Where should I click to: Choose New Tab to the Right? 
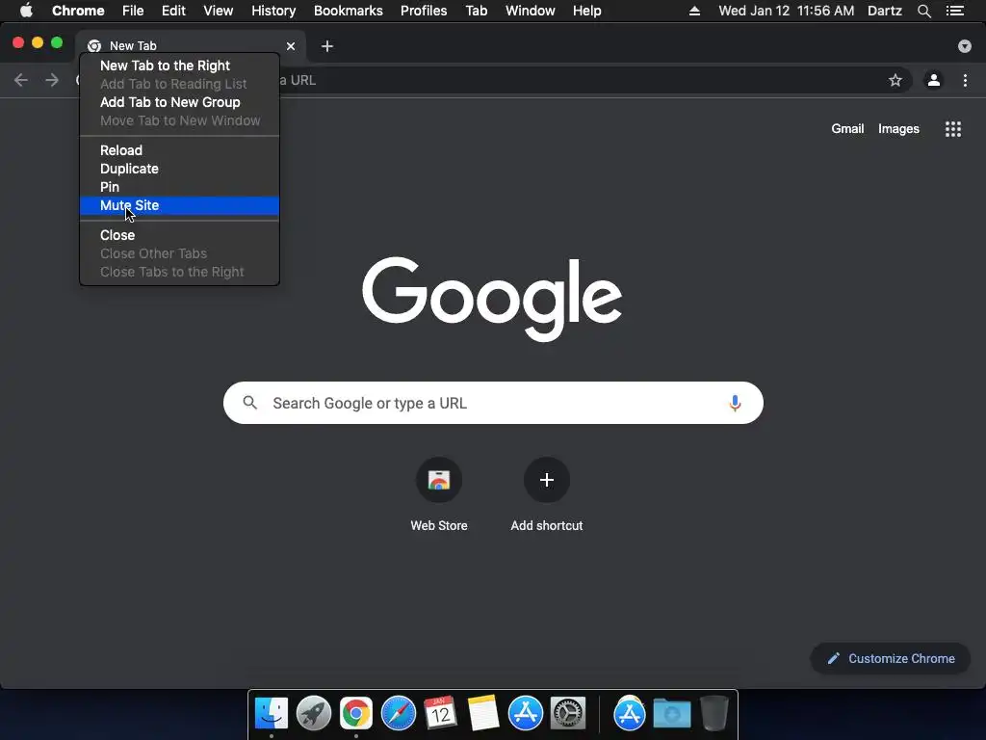180,66
